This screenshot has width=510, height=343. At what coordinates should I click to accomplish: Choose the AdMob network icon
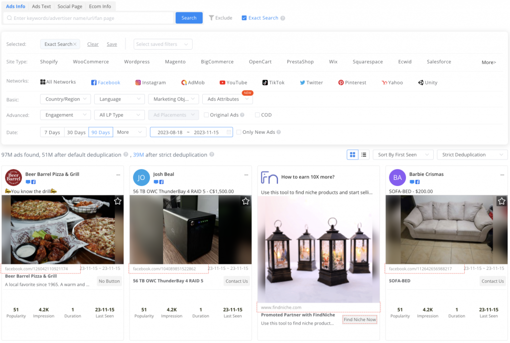184,83
